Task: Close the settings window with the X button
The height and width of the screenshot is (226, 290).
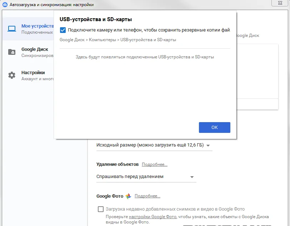Action: click(x=280, y=3)
